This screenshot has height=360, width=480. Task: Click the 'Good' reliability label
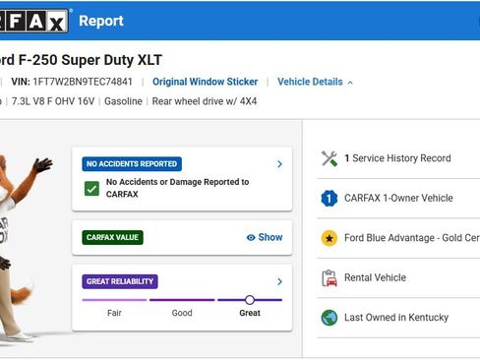pyautogui.click(x=182, y=313)
